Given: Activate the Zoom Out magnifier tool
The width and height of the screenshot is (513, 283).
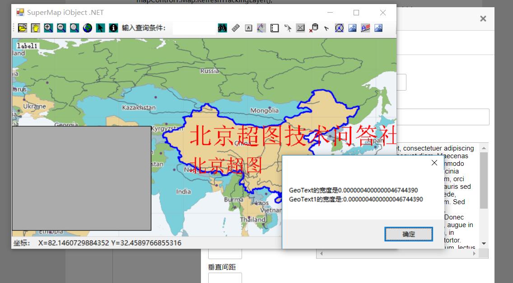Looking at the screenshot, I should [x=61, y=28].
